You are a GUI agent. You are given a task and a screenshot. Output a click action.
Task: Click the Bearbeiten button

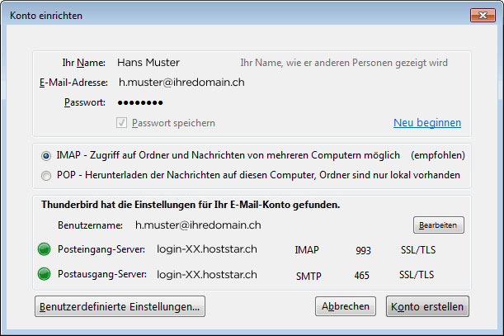[439, 225]
